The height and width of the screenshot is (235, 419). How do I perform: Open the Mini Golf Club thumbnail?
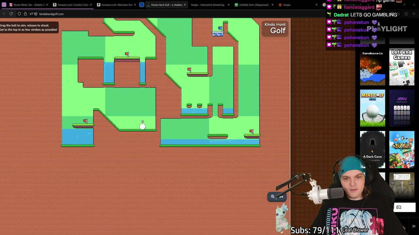[x=373, y=108]
